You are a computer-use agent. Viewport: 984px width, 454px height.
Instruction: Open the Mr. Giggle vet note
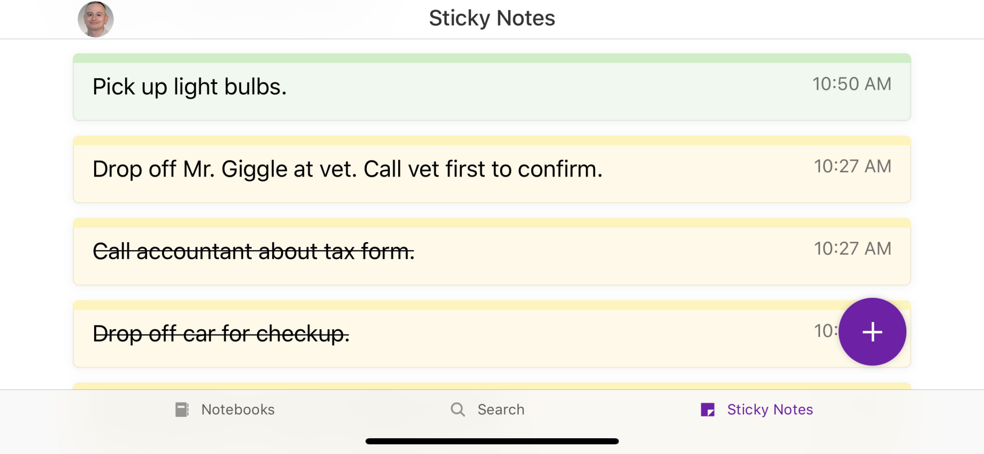click(347, 169)
